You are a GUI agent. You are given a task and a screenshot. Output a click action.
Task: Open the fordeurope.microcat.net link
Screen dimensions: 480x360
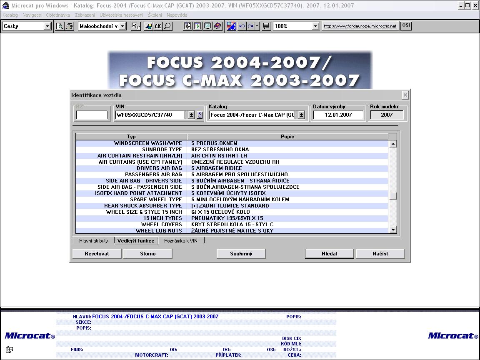(x=360, y=26)
